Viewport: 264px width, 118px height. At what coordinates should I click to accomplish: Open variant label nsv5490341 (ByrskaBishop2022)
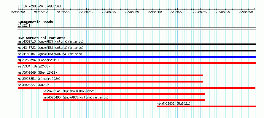[x=69, y=91]
